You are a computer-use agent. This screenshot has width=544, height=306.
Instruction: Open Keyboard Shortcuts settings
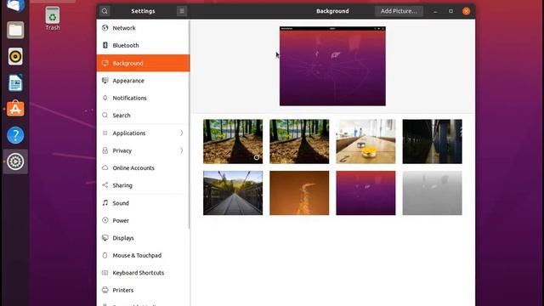[x=143, y=273]
